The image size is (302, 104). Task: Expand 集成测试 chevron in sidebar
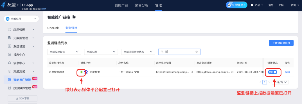[33, 71]
